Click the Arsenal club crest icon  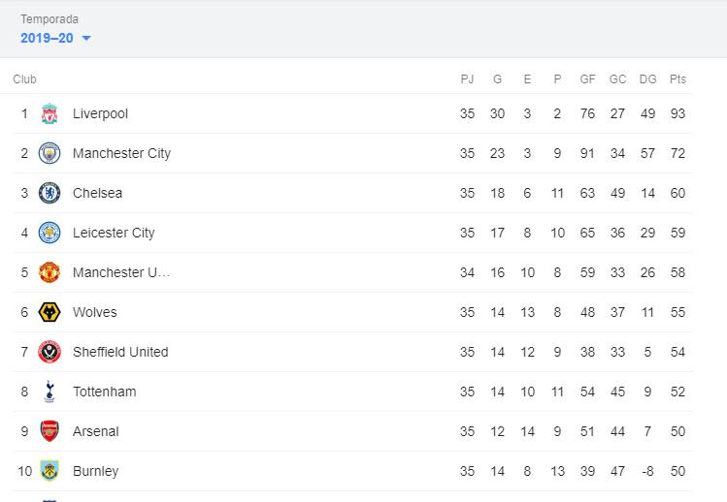[50, 431]
